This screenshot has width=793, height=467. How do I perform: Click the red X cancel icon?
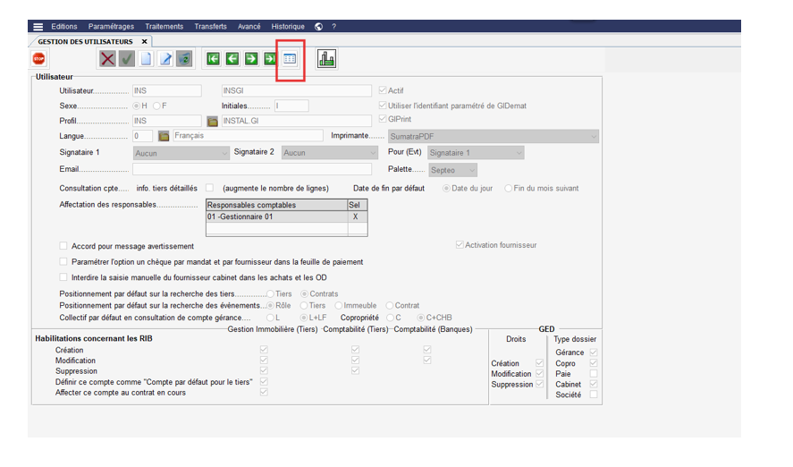[x=107, y=59]
